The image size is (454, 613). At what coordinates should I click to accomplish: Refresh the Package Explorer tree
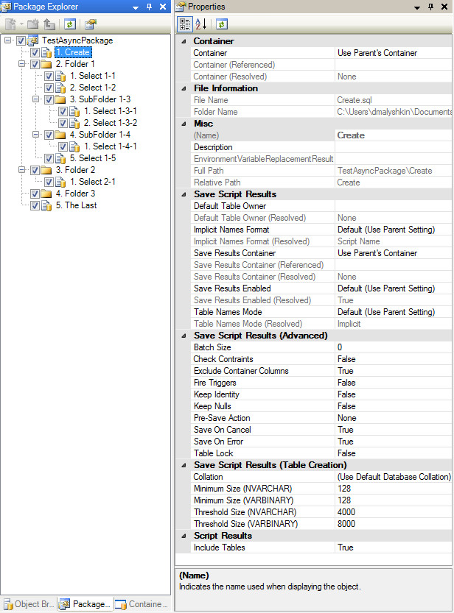(70, 24)
